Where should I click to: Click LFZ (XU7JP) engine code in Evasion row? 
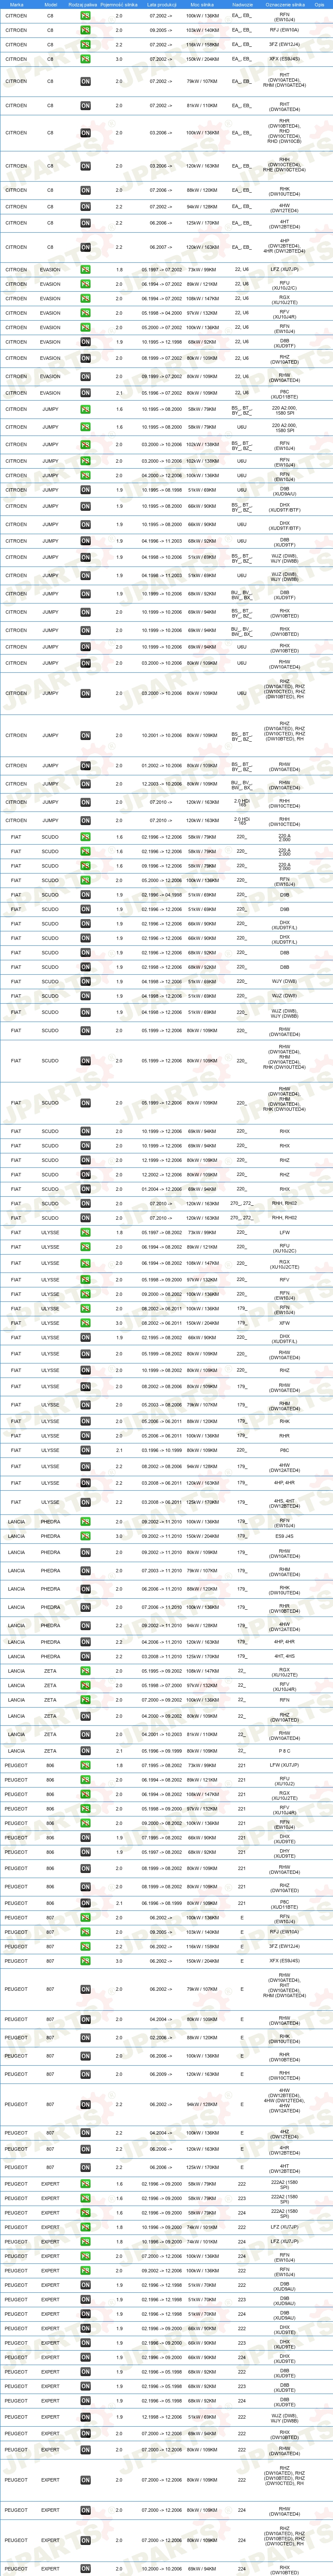click(285, 270)
